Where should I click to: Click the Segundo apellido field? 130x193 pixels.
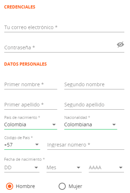click(94, 105)
